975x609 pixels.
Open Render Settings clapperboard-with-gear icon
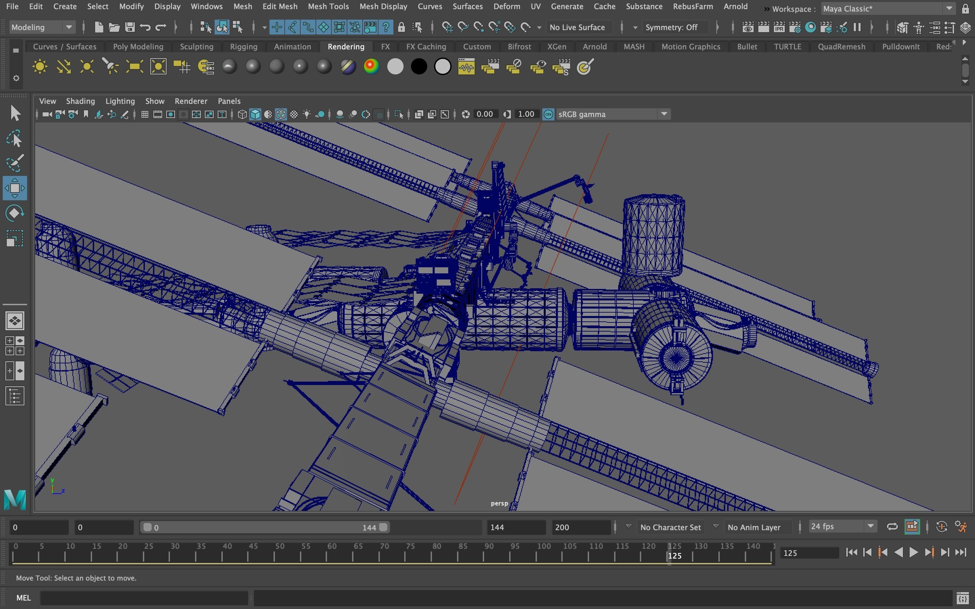(x=795, y=27)
